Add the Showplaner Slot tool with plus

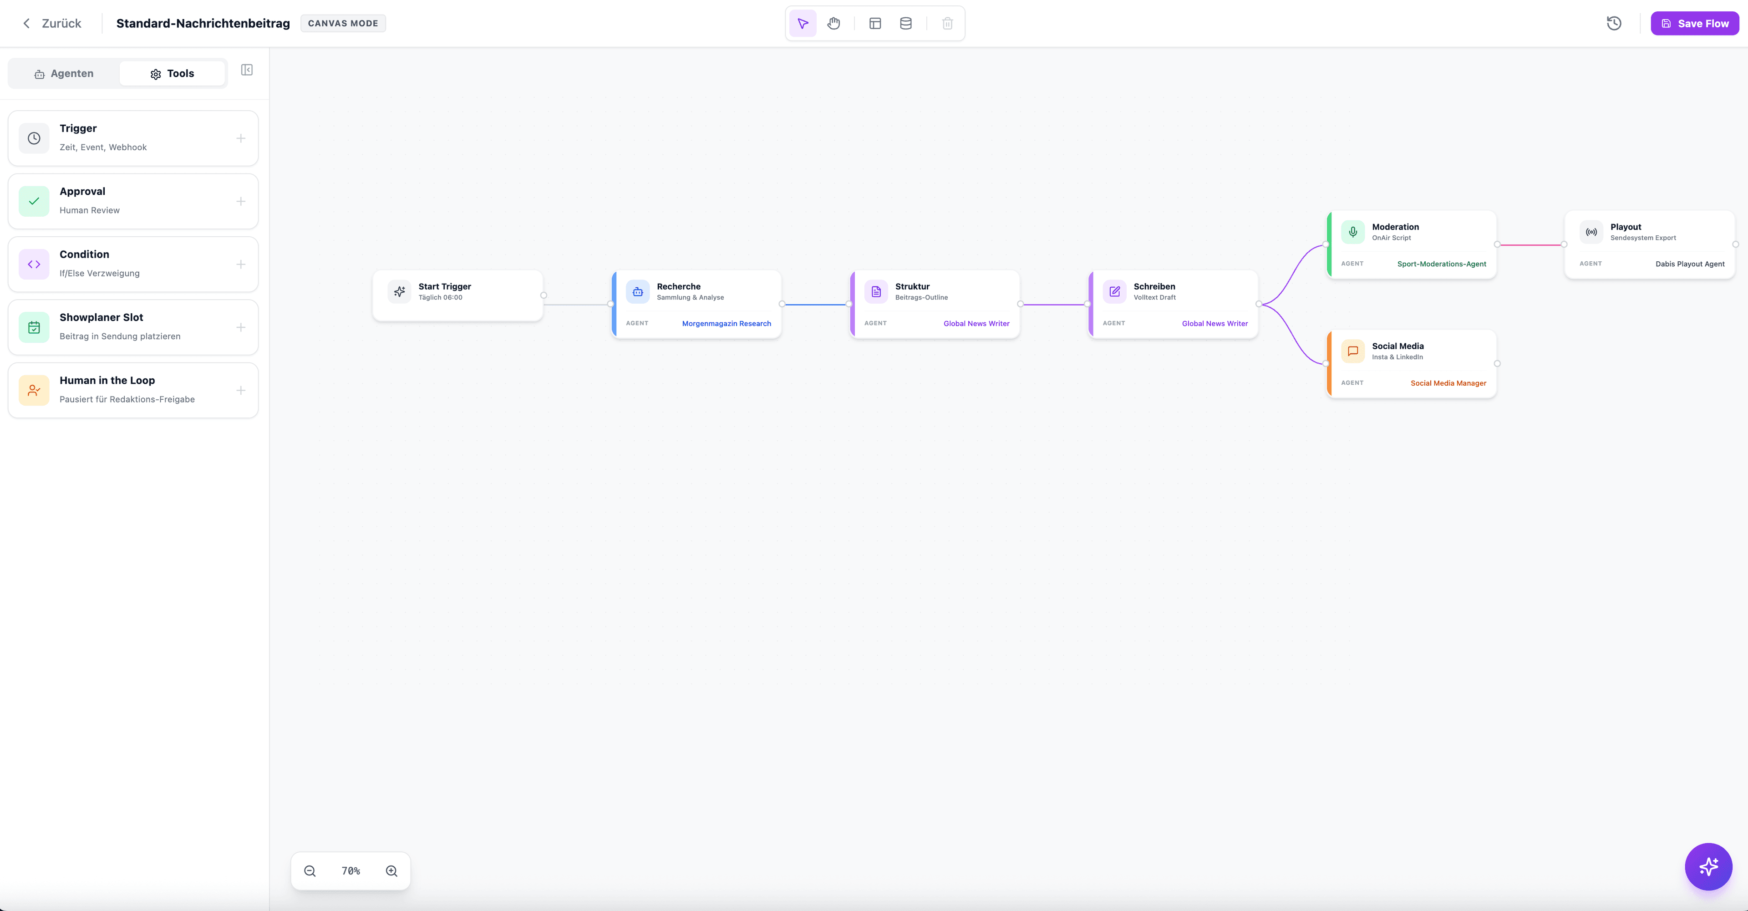click(241, 327)
